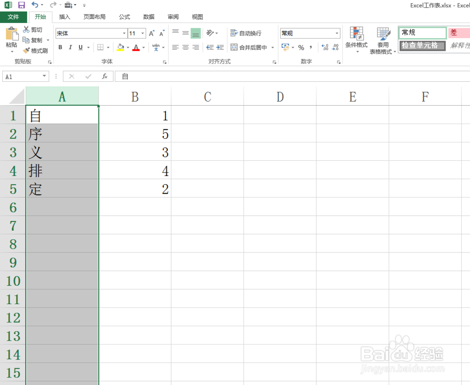Click the decrease decimal icon
Viewport: 470px width, 385px height.
[x=335, y=47]
